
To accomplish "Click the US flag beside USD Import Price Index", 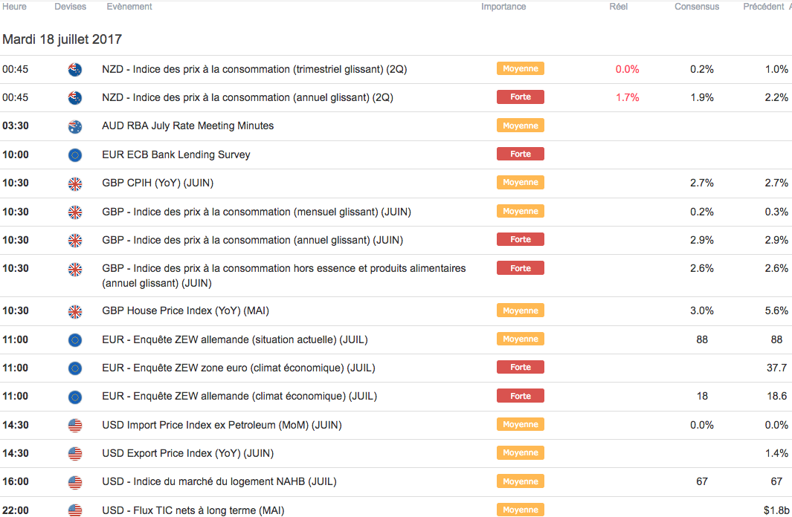I will (x=75, y=425).
